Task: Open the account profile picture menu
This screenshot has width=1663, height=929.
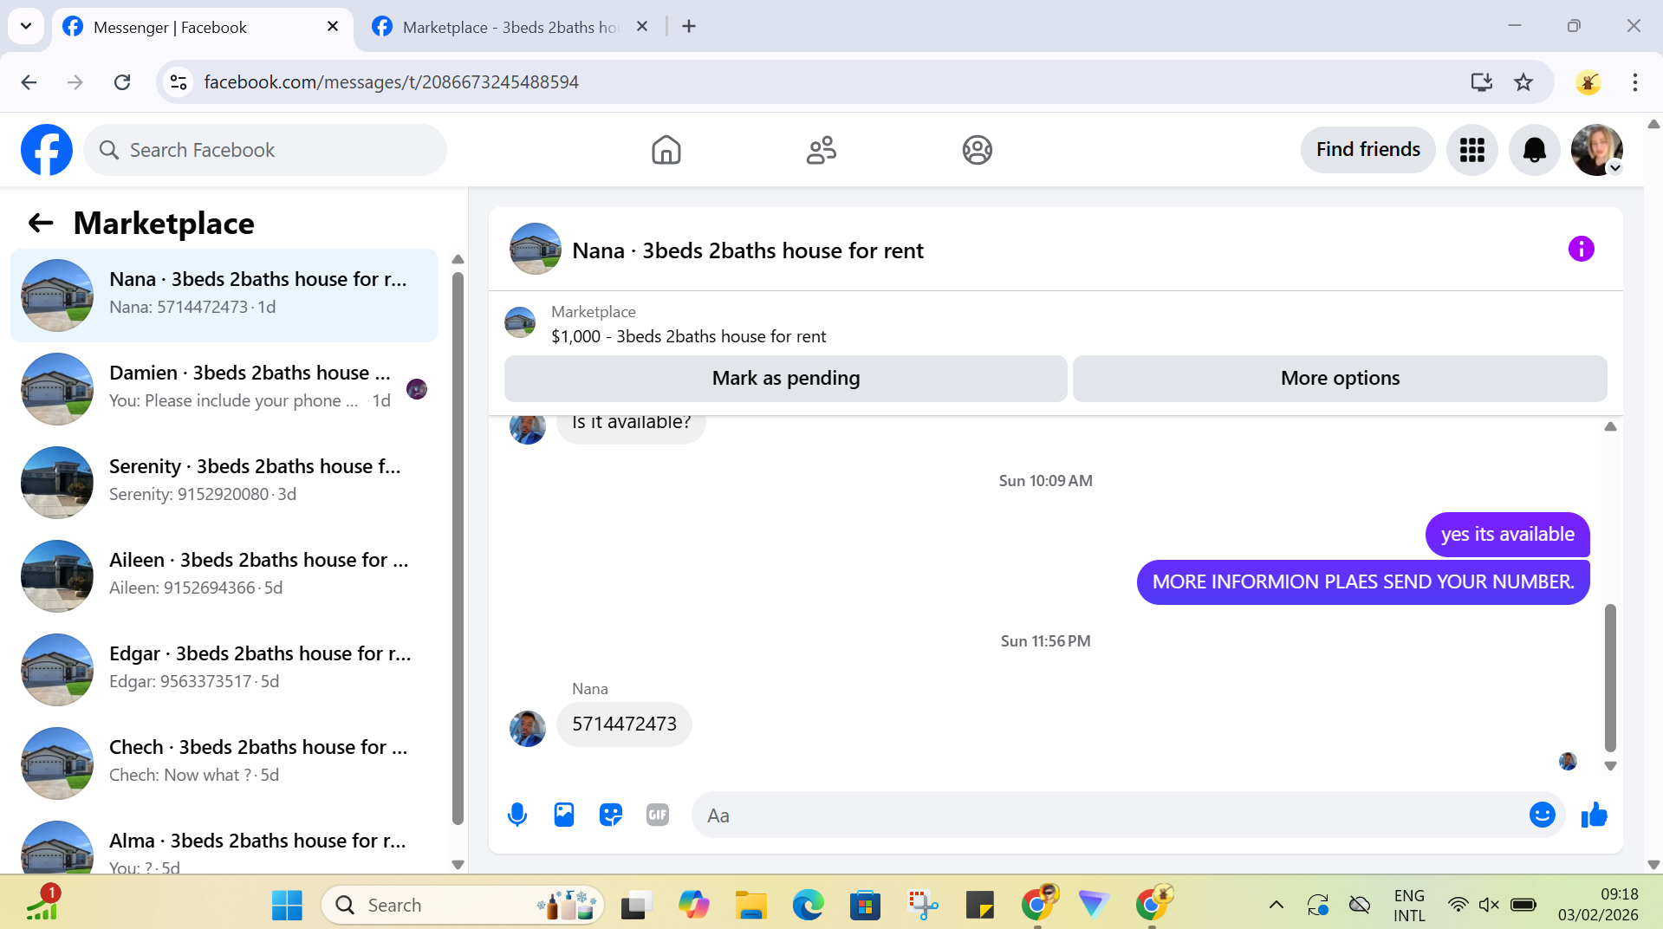Action: (1596, 150)
